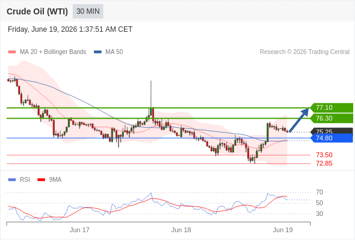Click the red 73.50 support label
Image resolution: width=355 pixels, height=240 pixels.
pos(324,155)
